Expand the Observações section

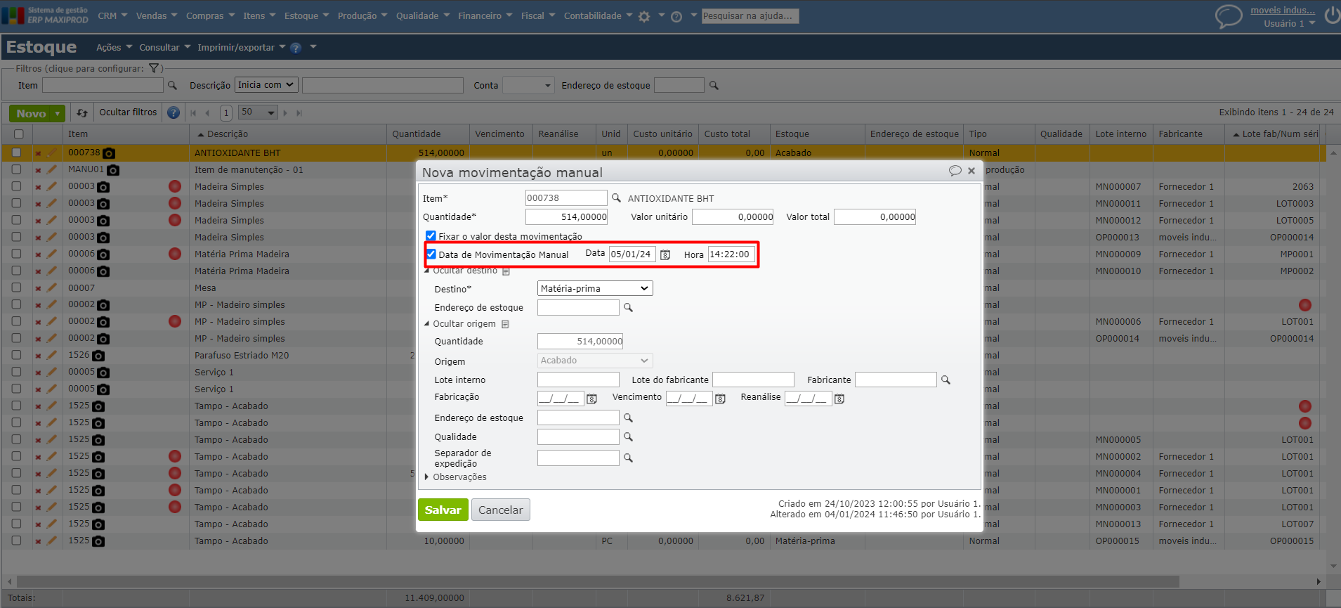point(426,477)
